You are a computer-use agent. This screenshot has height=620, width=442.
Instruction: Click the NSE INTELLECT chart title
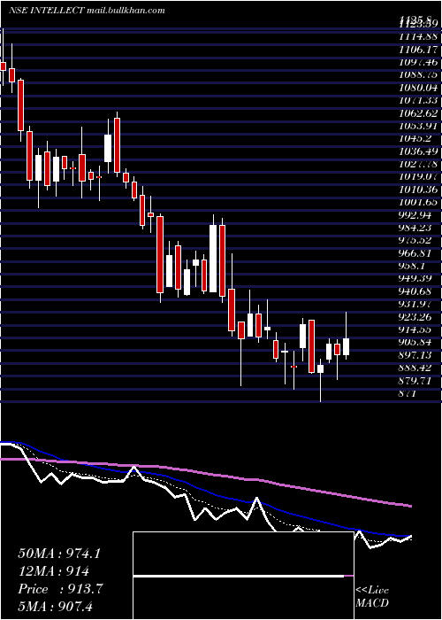click(87, 11)
